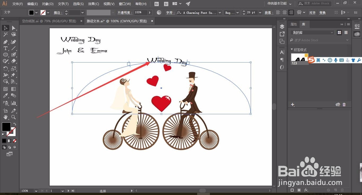Collapse the 段落样式 section
The width and height of the screenshot is (362, 195).
click(292, 50)
